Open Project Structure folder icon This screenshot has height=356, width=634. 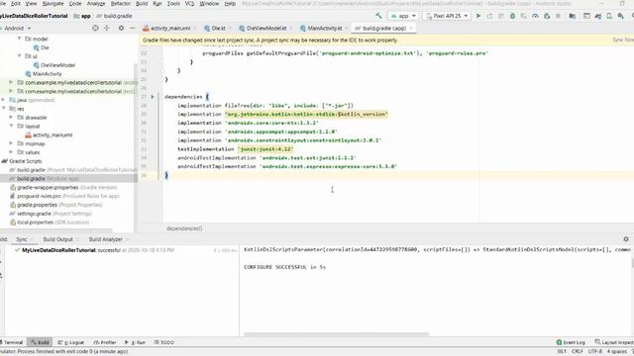coord(573,16)
